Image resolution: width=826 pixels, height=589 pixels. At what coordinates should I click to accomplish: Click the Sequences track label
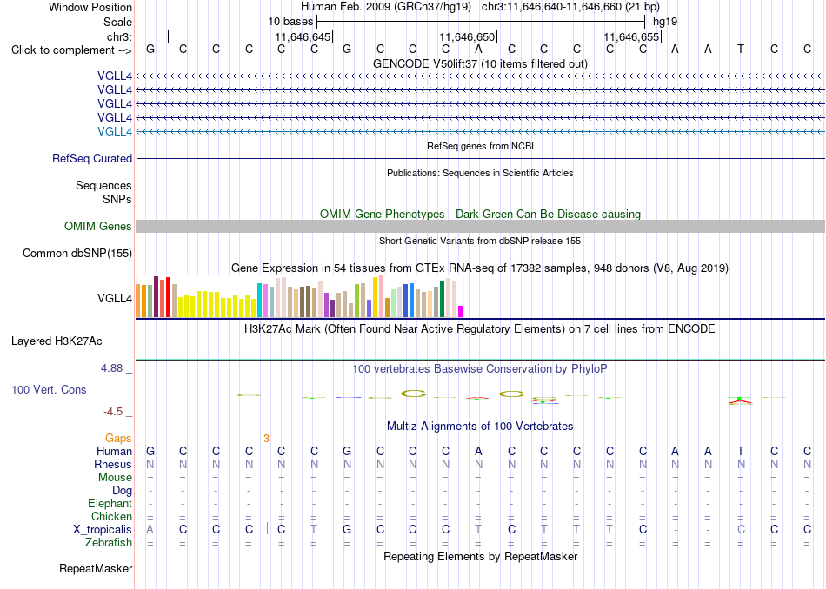(103, 185)
